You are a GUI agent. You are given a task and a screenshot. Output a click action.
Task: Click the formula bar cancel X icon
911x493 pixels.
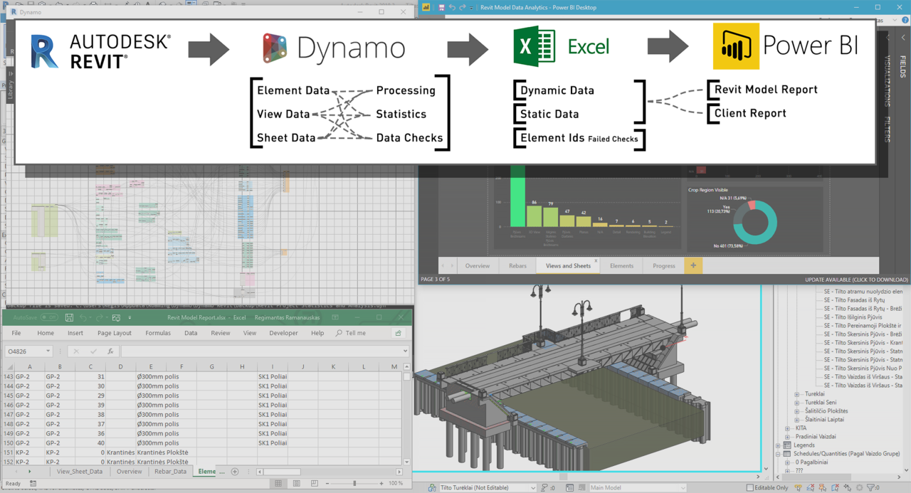[76, 351]
